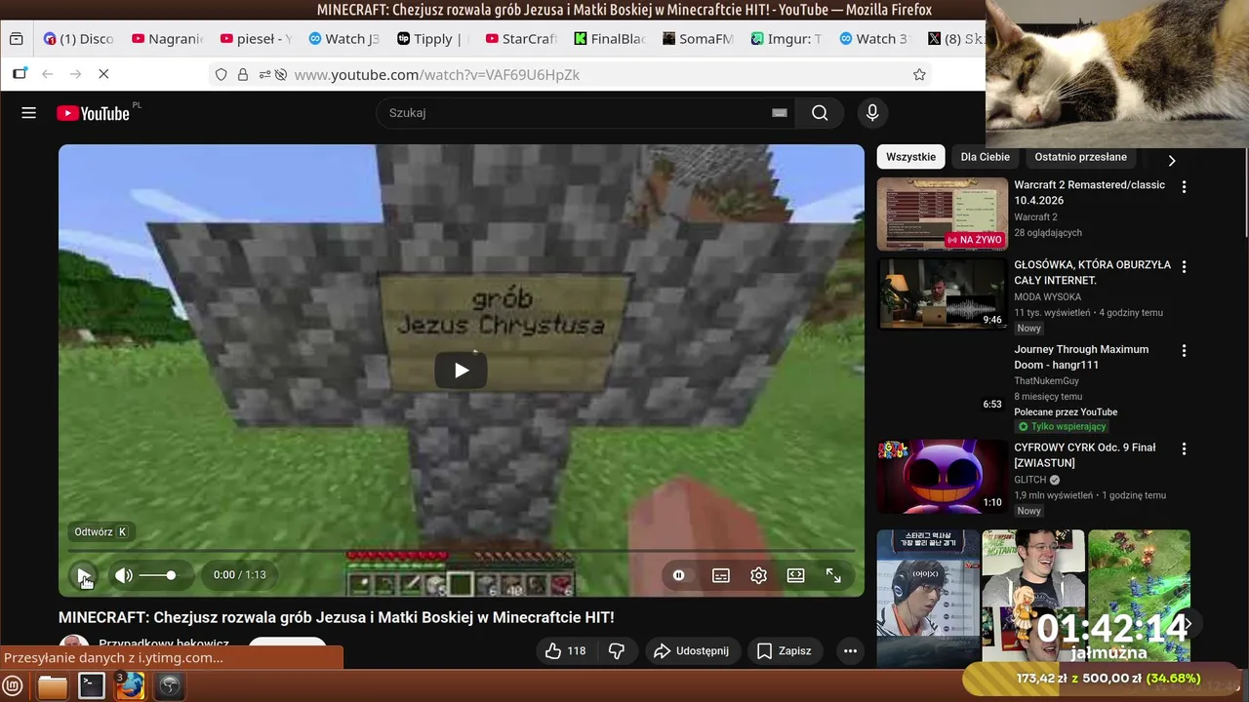Open options for Journey Through Maximum Doom
Viewport: 1249px width, 702px height.
pos(1184,351)
